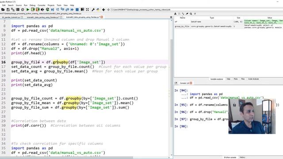Go back with the black arrow icon

(x=103, y=10)
